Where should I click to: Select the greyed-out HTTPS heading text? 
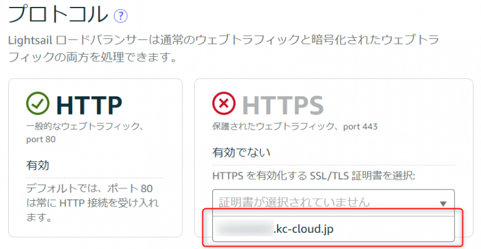point(283,105)
